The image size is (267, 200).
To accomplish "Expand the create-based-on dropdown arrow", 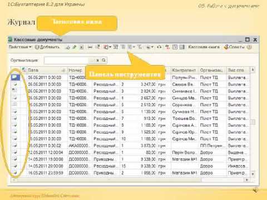I will 110,47.
